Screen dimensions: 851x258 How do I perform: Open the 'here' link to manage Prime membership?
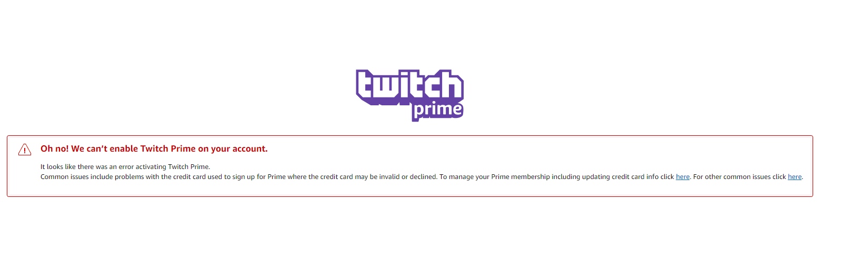tap(683, 177)
